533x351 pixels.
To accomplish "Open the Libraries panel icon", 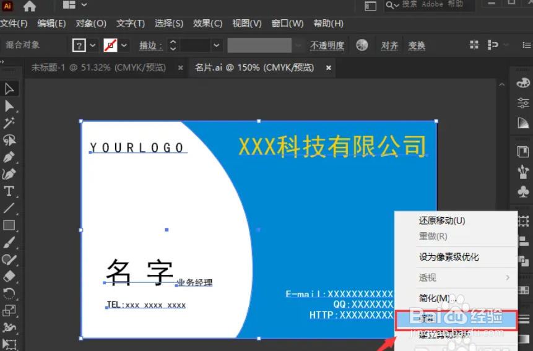I will tap(523, 152).
